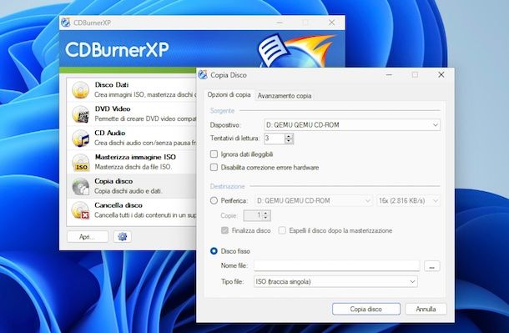Click Copia Disco dialog title icon
Viewport: 509px width, 333px height.
(203, 74)
